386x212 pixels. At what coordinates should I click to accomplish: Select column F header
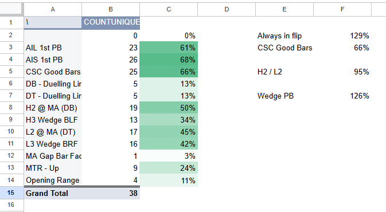(342, 10)
